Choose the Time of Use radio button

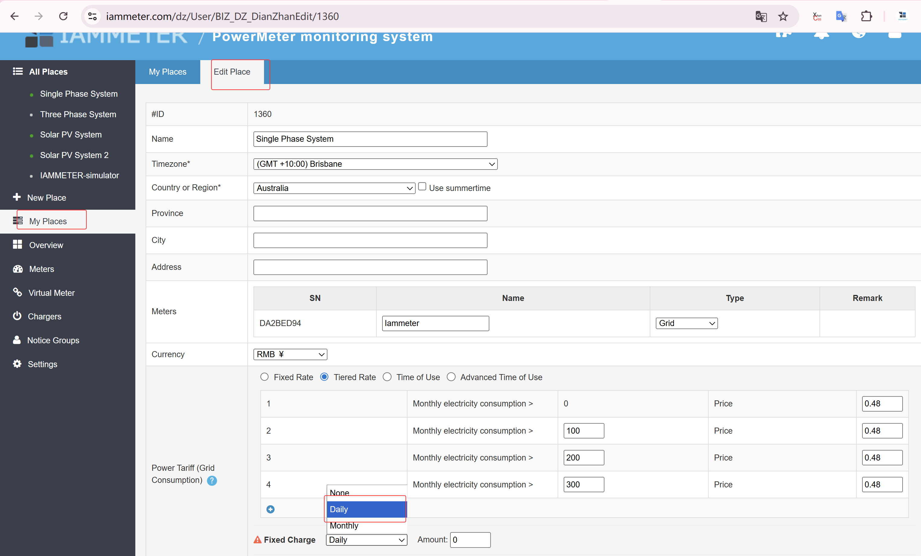coord(387,377)
